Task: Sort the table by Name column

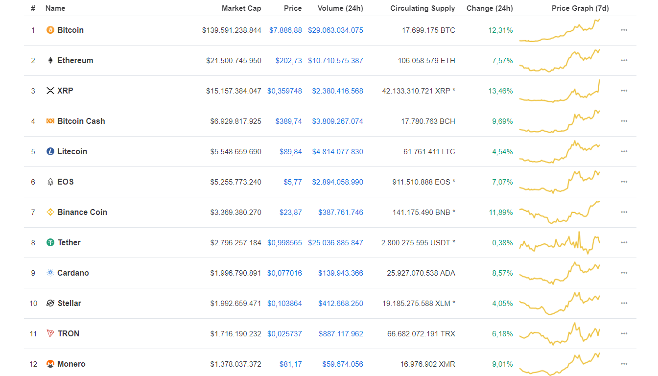Action: pyautogui.click(x=55, y=8)
